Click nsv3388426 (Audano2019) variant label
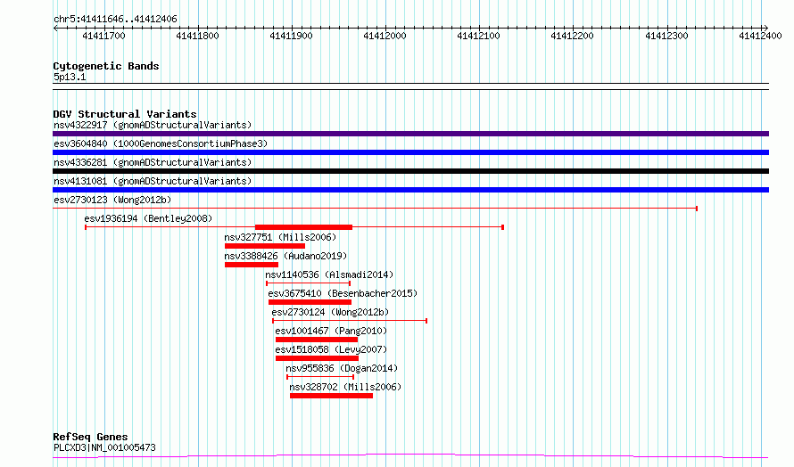The height and width of the screenshot is (467, 794). (285, 256)
